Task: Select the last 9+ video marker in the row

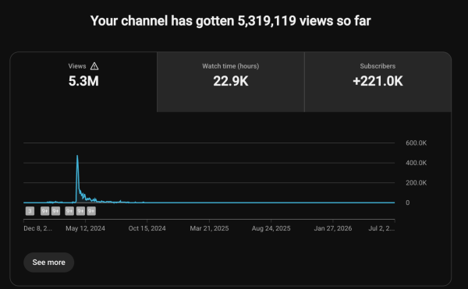Action: [91, 211]
